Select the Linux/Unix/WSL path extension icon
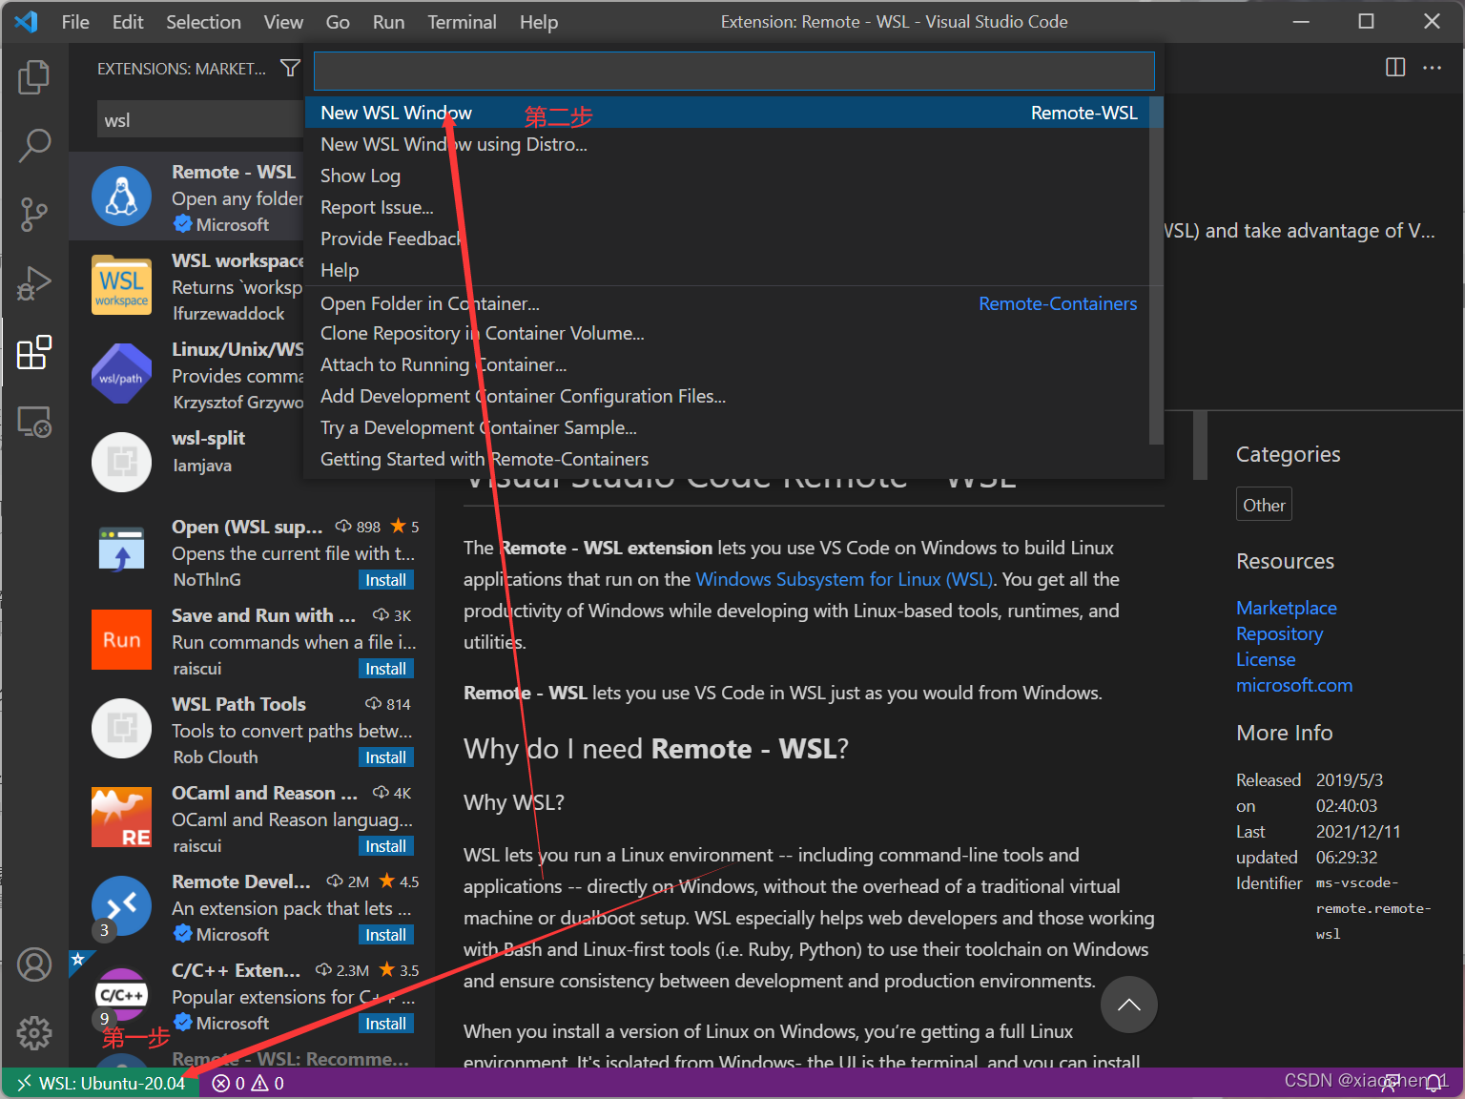Screen dimensions: 1465x1099 121,373
